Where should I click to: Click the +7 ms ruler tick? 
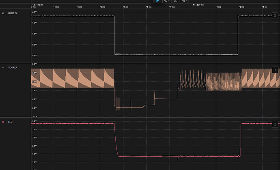click(125, 7)
